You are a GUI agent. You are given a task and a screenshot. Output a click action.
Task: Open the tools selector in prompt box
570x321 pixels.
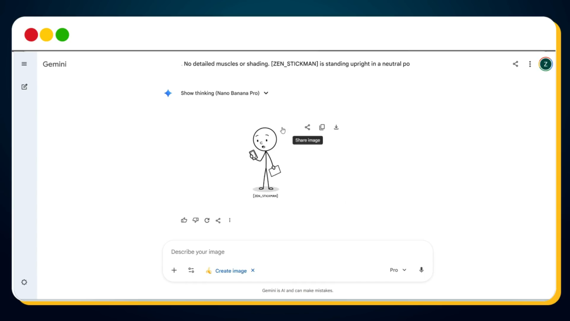click(x=191, y=270)
